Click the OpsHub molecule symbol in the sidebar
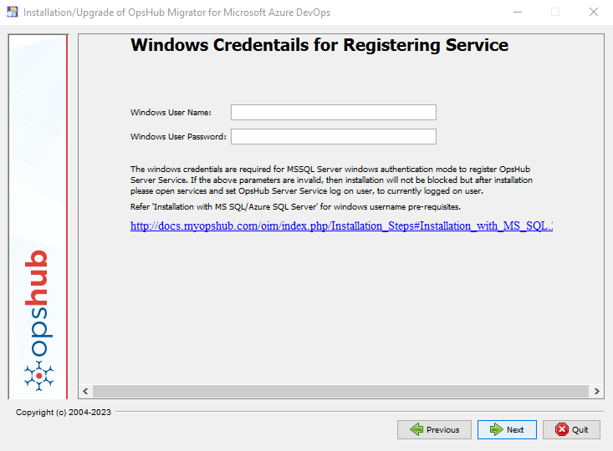613x451 pixels. (38, 376)
